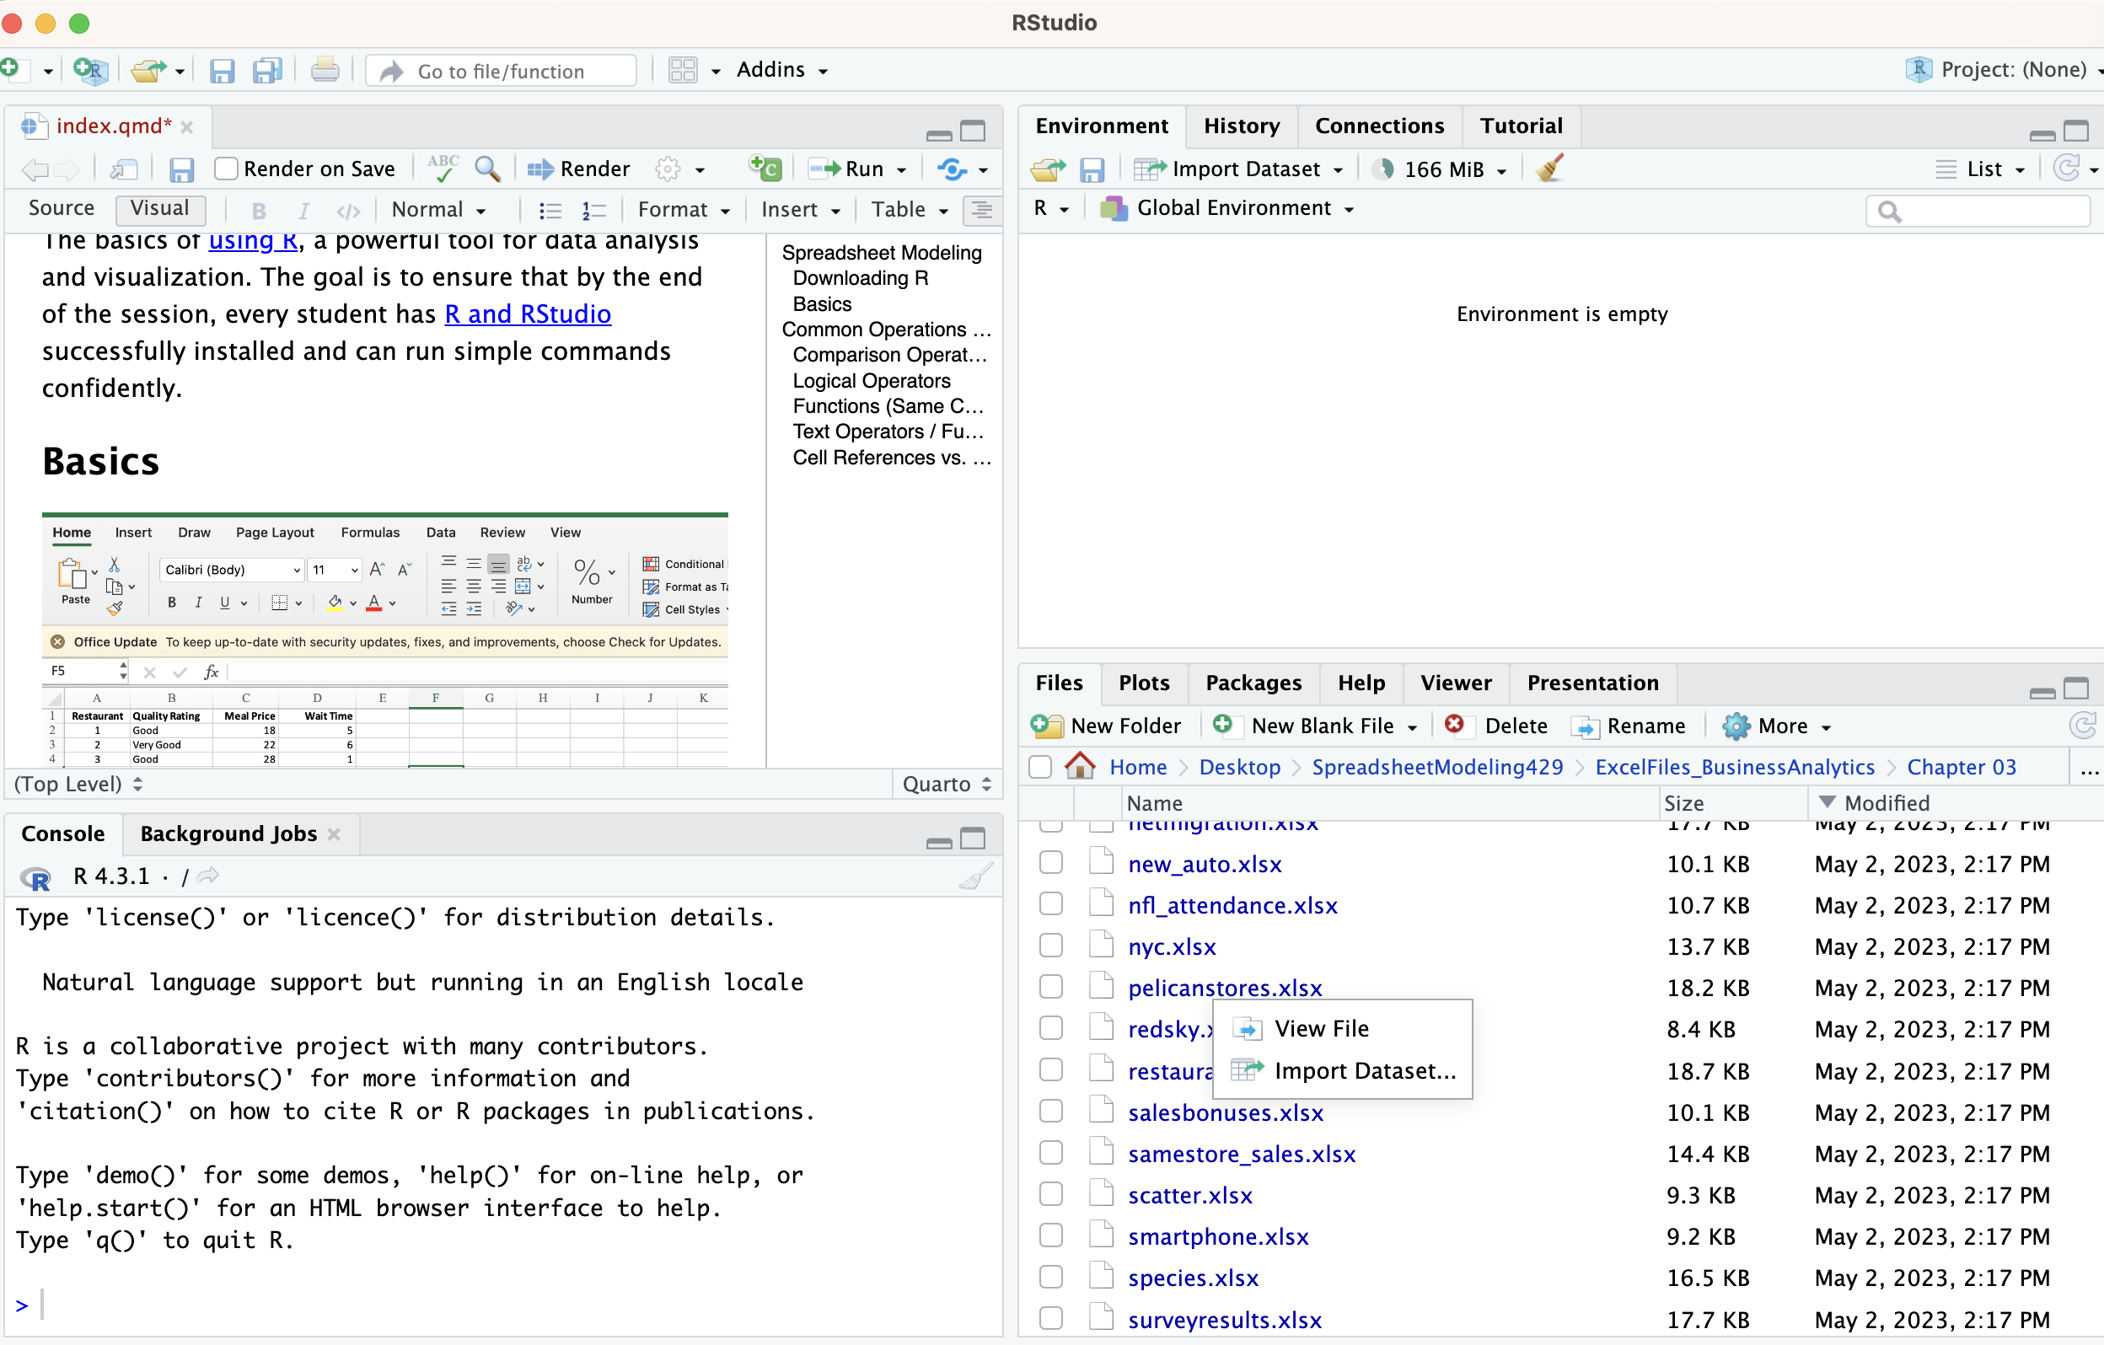Click the clear environment broom icon
The width and height of the screenshot is (2104, 1345).
(1550, 169)
